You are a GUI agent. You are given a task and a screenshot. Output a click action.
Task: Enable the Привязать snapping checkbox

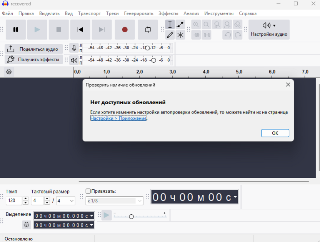(x=88, y=191)
